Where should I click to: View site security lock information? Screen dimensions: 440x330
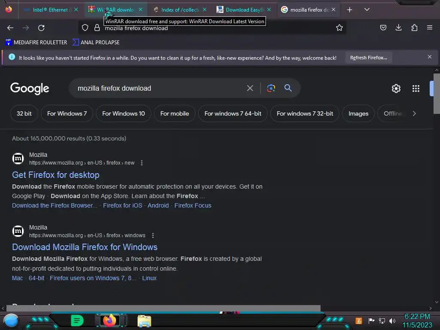97,27
